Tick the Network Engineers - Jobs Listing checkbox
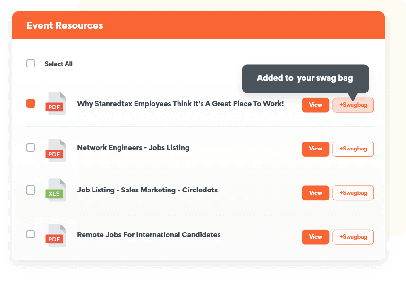This screenshot has height=283, width=406. coord(31,148)
